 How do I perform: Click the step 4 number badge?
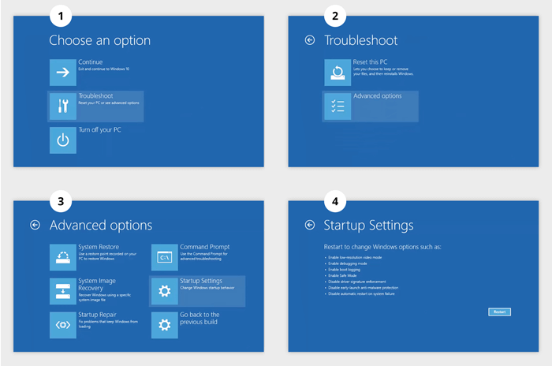coord(336,202)
